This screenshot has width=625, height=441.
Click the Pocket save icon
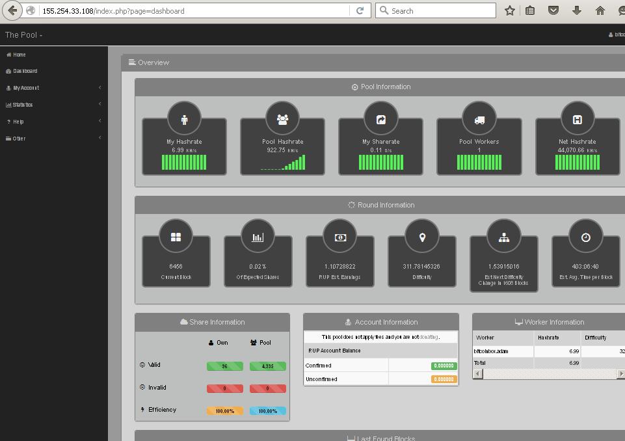coord(553,11)
